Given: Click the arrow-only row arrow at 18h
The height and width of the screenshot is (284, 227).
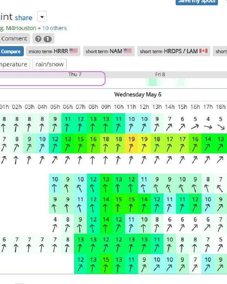Looking at the screenshot, I should 220,160.
